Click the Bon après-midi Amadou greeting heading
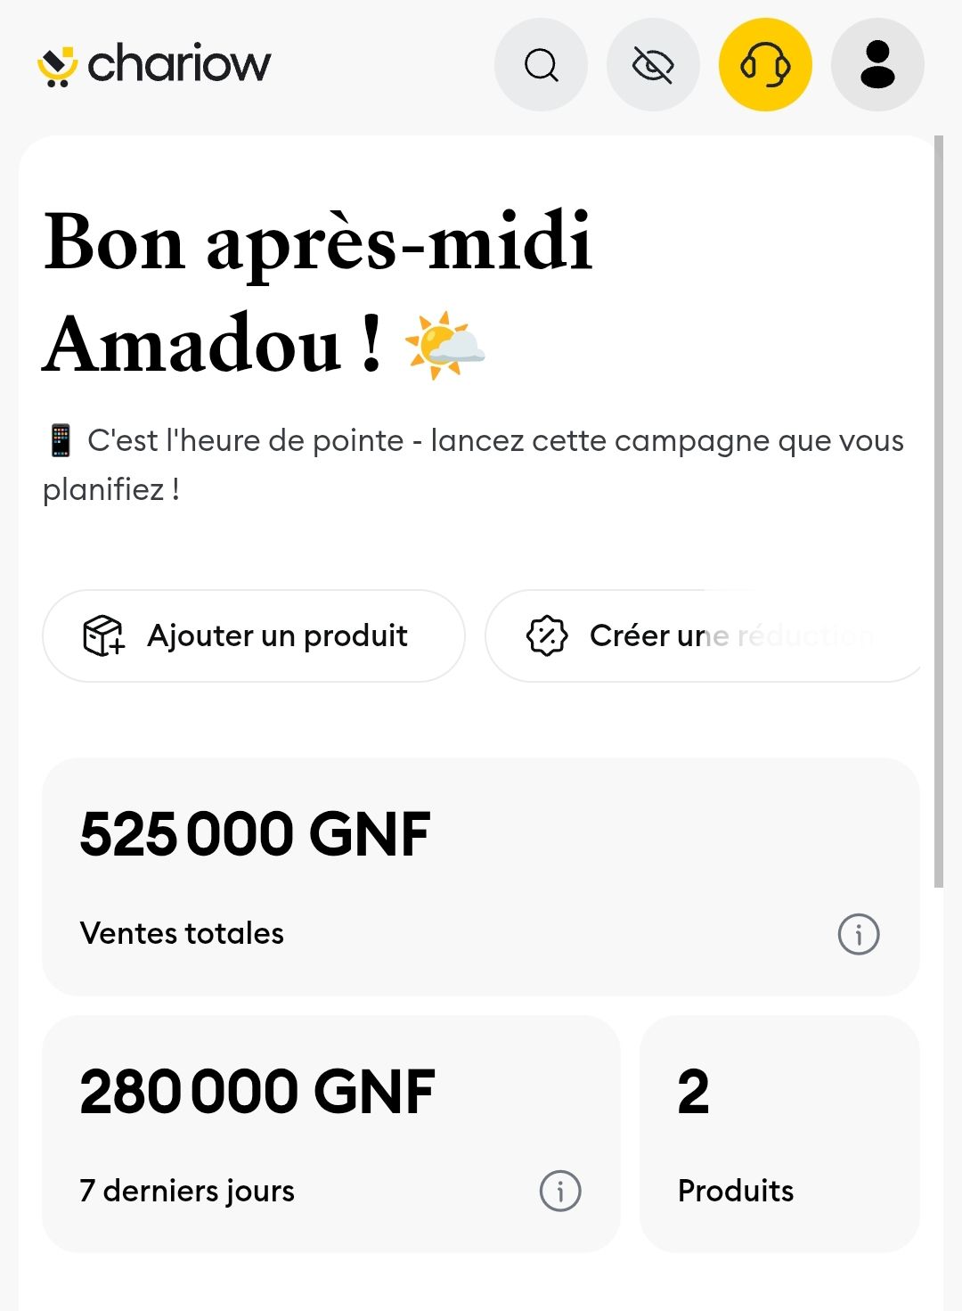Image resolution: width=962 pixels, height=1311 pixels. tap(318, 292)
